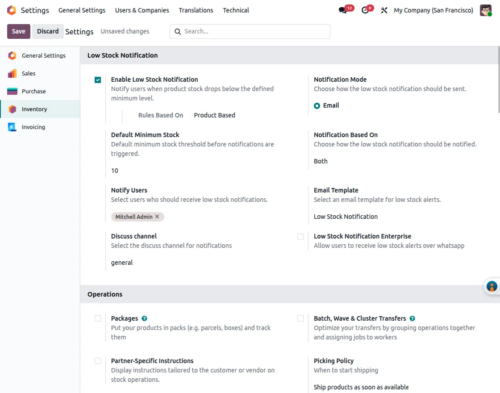
Task: Click the General Settings gear icon
Action: coord(12,55)
